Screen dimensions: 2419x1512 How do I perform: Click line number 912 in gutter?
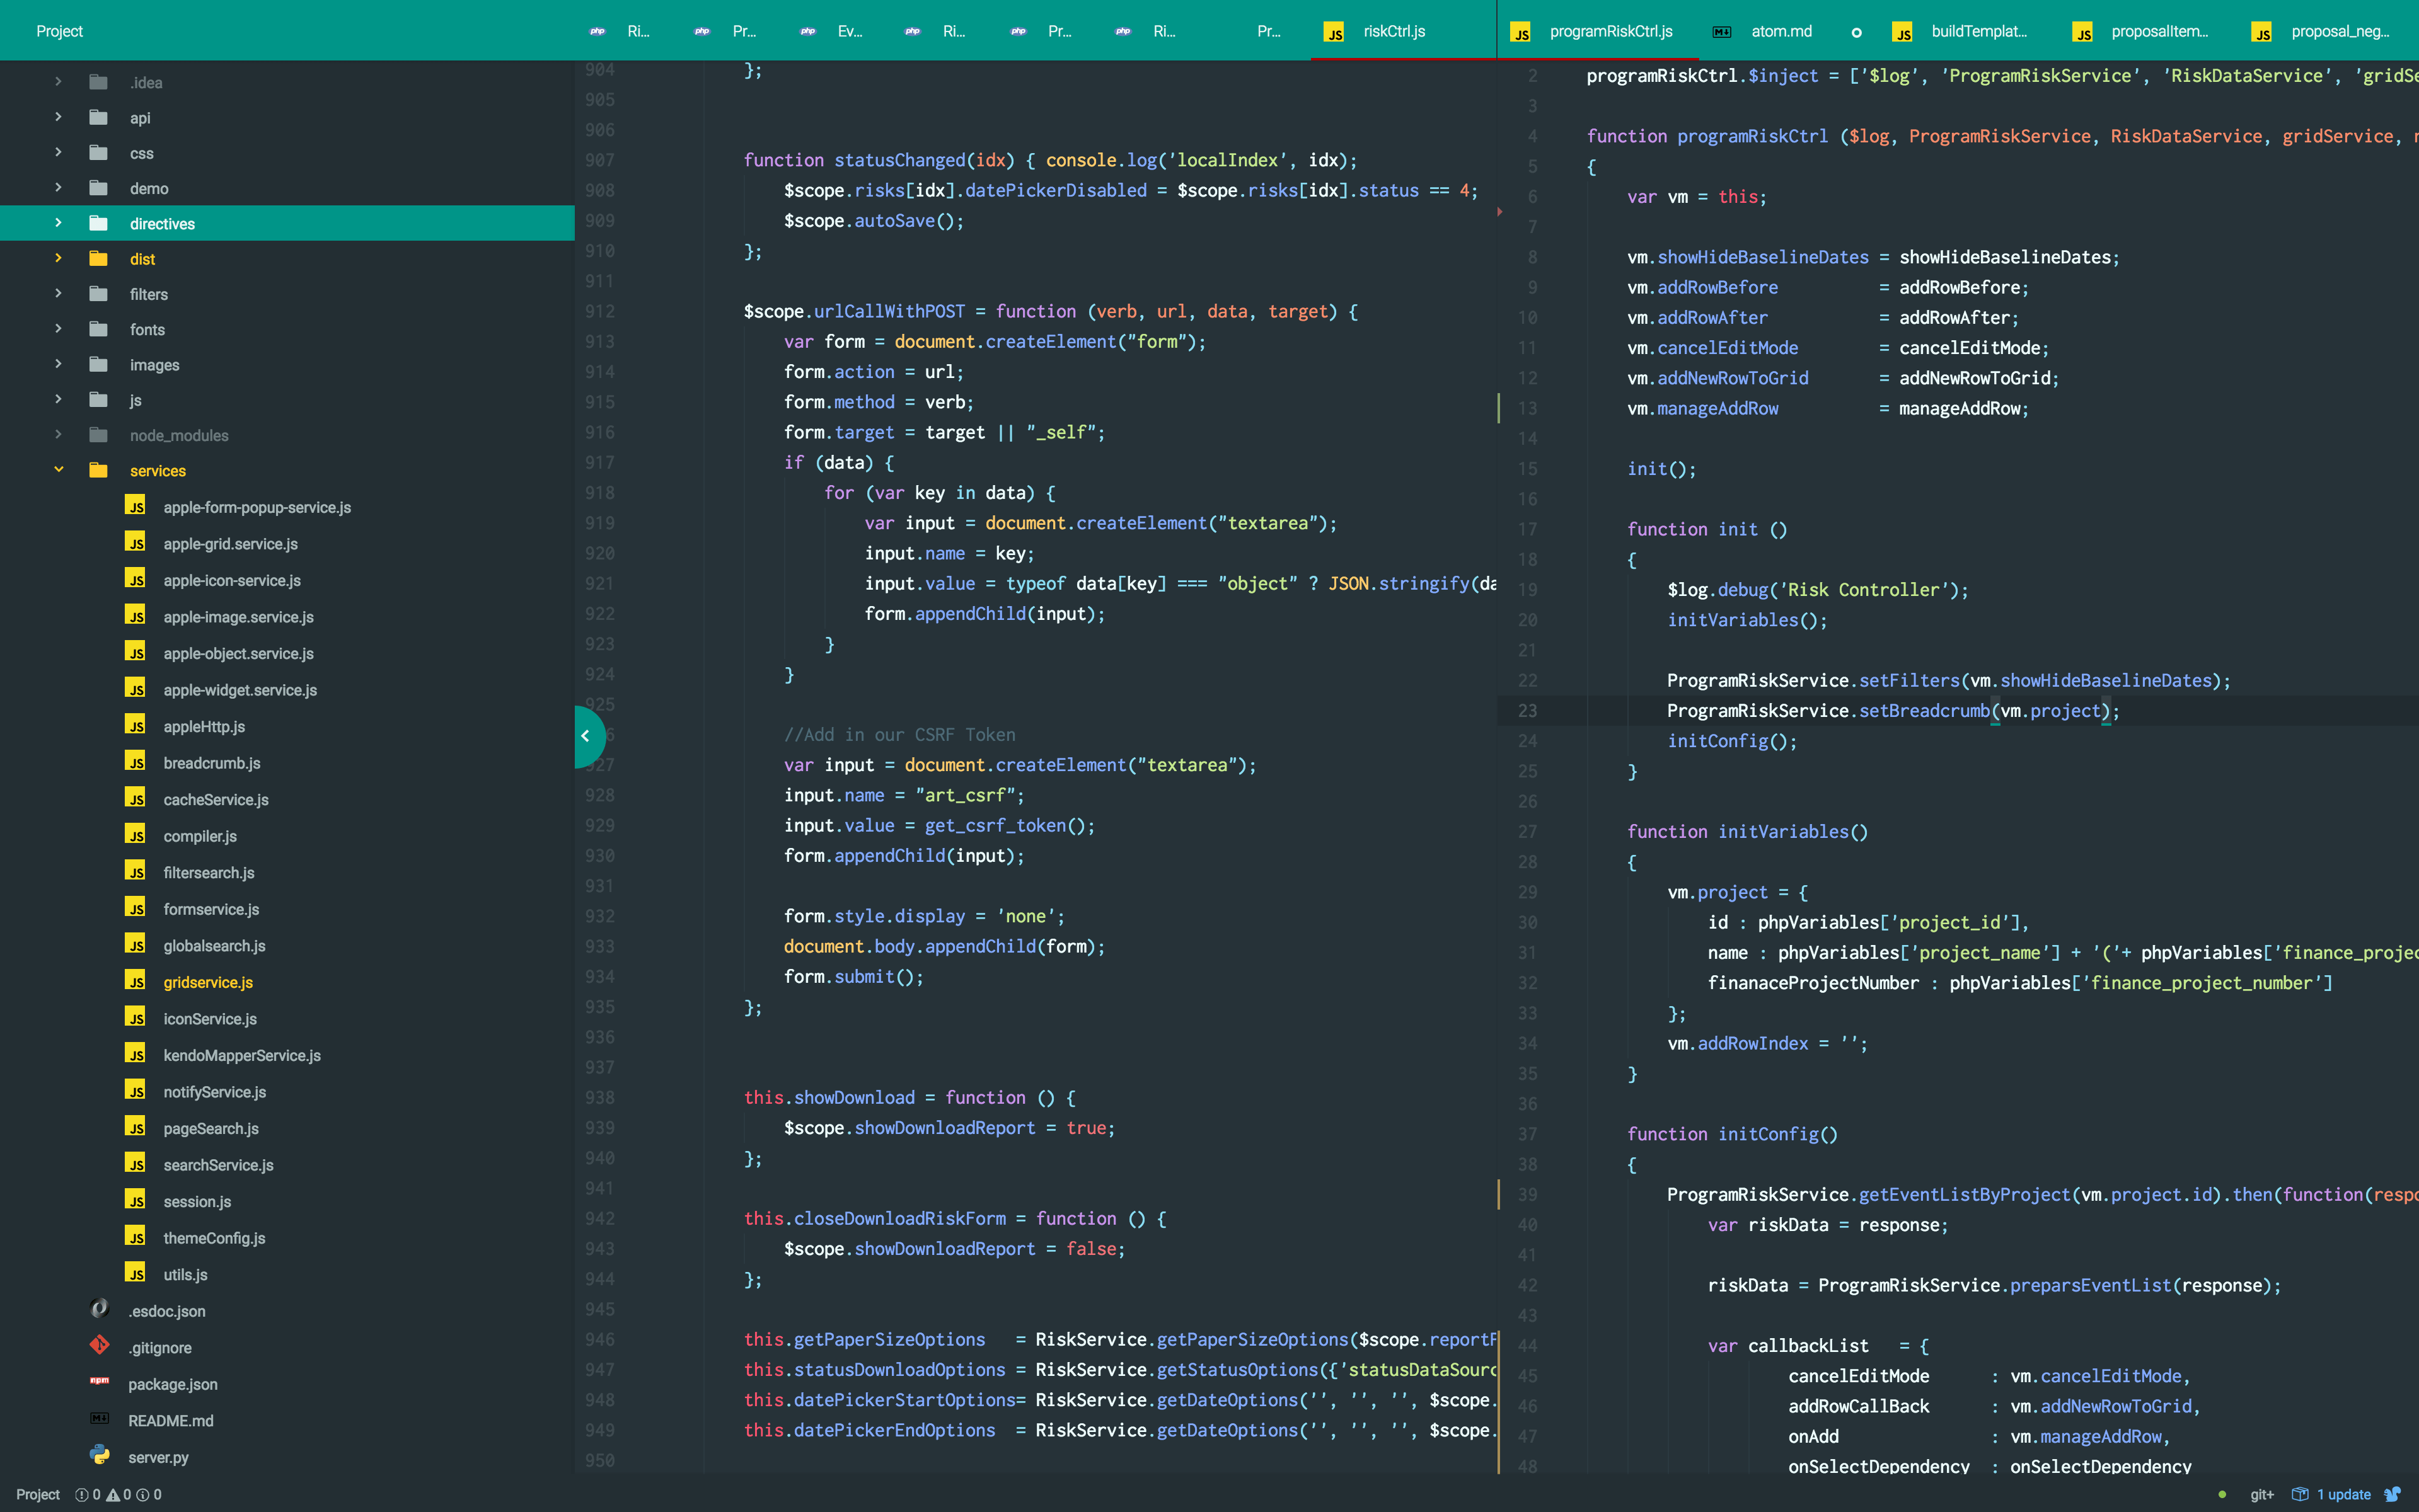600,311
